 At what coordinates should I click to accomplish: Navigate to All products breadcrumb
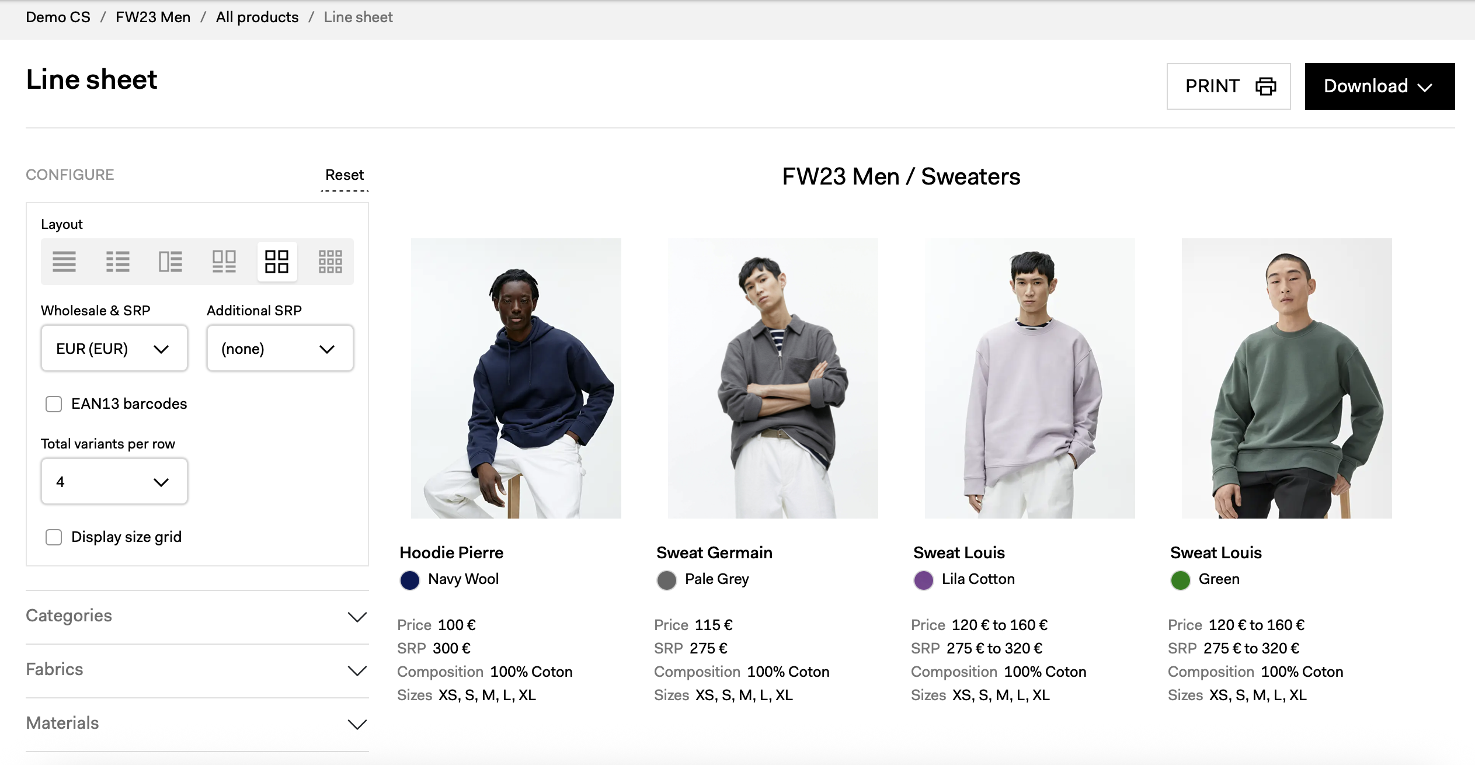(x=257, y=18)
